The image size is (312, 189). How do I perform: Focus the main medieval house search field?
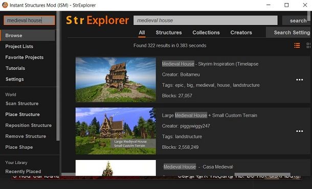[205, 20]
